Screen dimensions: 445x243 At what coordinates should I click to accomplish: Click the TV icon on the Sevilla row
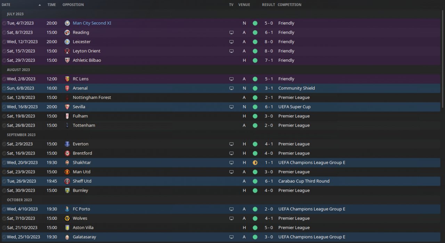point(231,107)
